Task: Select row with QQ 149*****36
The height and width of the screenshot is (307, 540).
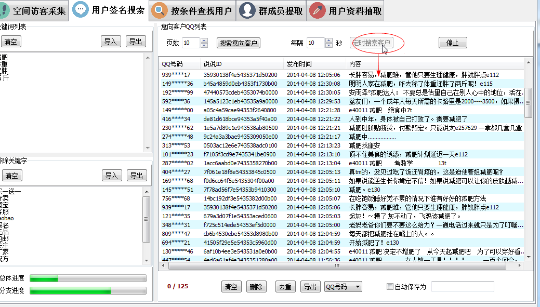Action: coord(343,84)
